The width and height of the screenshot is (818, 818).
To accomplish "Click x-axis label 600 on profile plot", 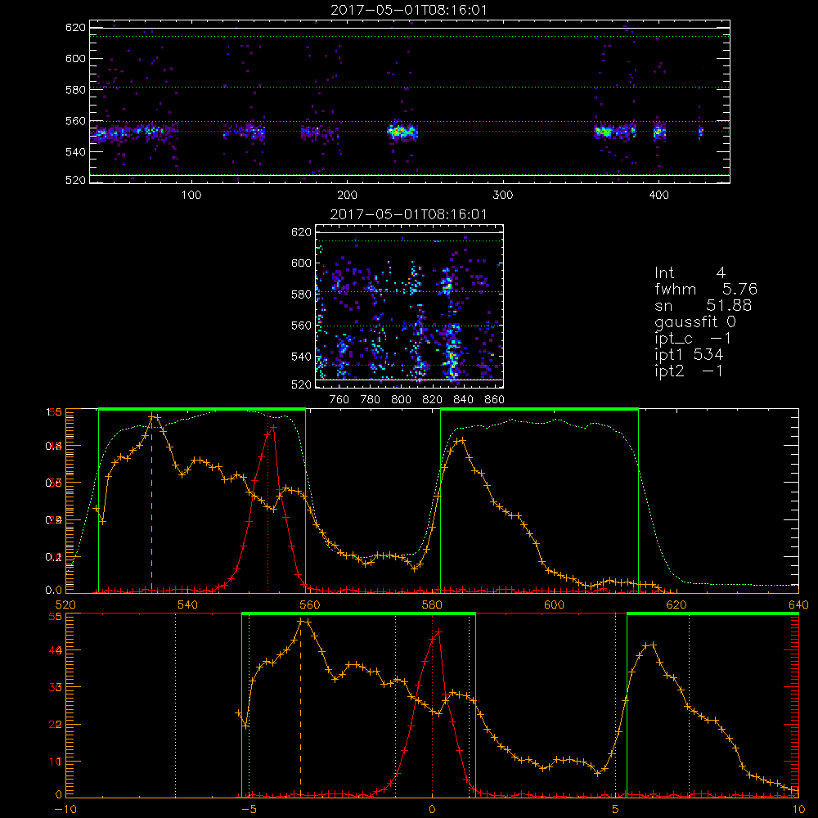I will coord(554,605).
